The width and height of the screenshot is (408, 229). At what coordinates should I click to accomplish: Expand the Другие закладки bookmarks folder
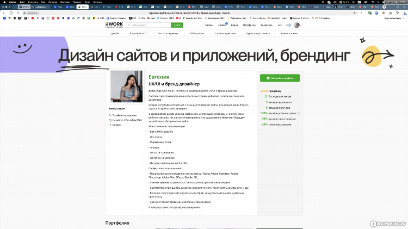point(394,18)
